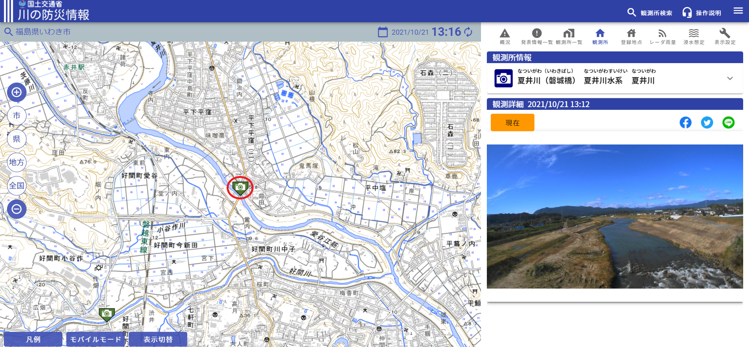Viewport: 749px width, 347px height.
Task: Click the 福島県いわき市 location search field
Action: (43, 32)
